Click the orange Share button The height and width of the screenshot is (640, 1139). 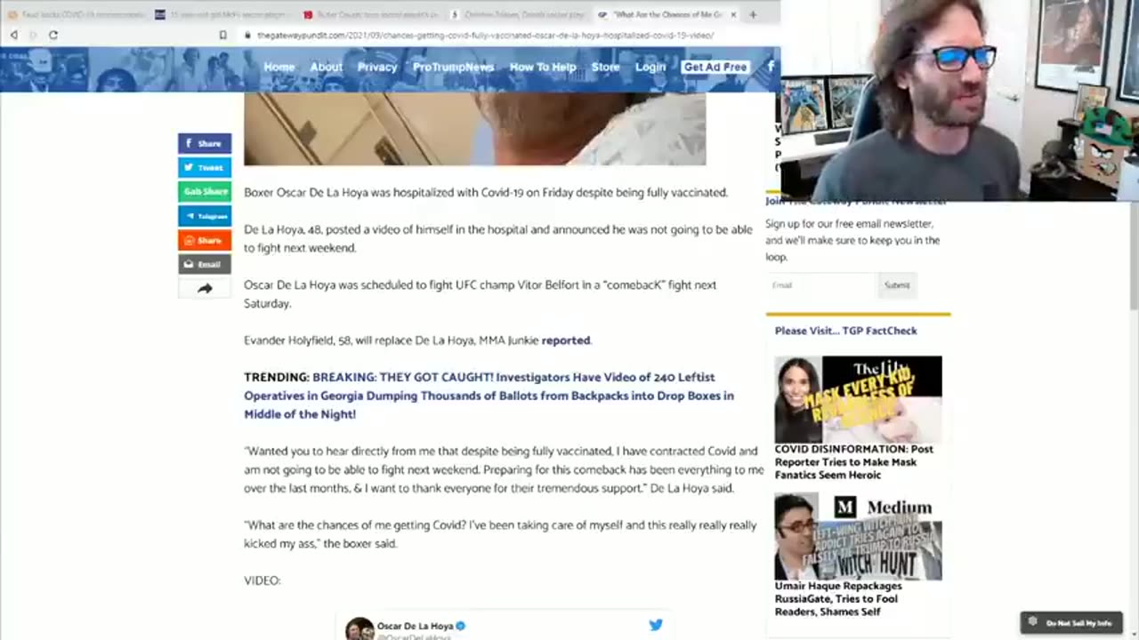[x=205, y=240]
